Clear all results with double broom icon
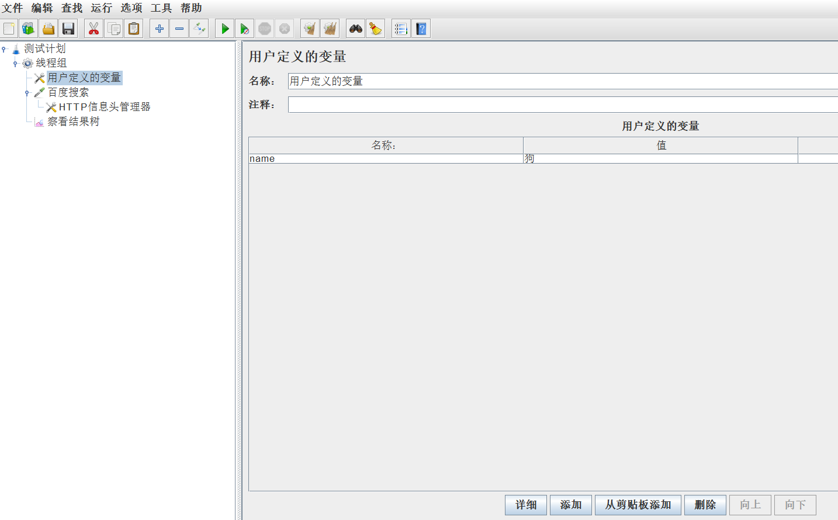Viewport: 838px width, 520px height. [x=330, y=29]
